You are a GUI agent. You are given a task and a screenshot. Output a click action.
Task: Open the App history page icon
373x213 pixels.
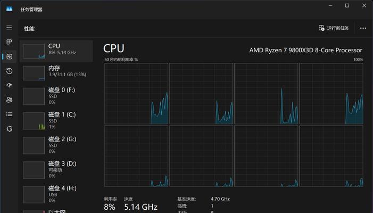point(9,71)
